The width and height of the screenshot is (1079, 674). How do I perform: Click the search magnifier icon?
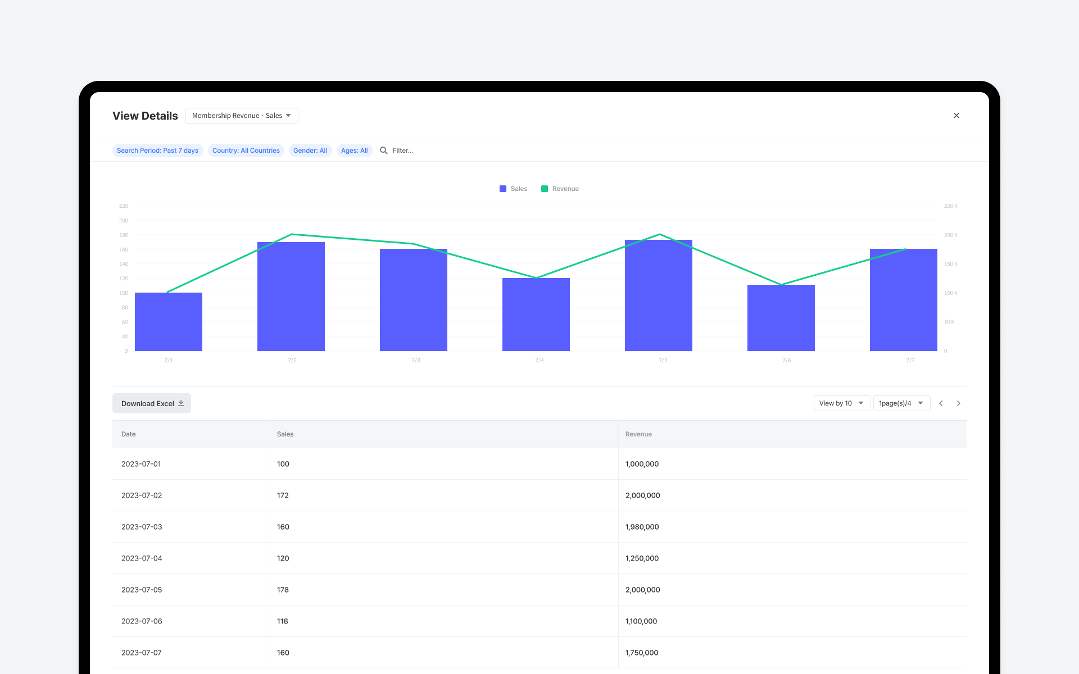(383, 151)
